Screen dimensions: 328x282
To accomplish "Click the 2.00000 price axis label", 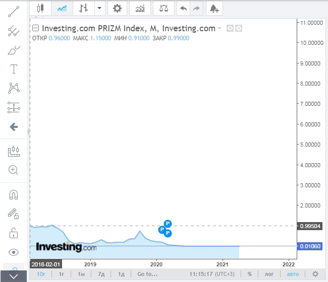I will pos(310,205).
